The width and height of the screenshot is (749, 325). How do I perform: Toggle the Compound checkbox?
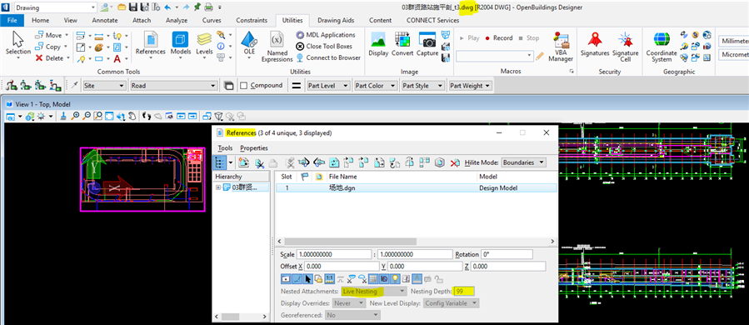click(x=243, y=86)
